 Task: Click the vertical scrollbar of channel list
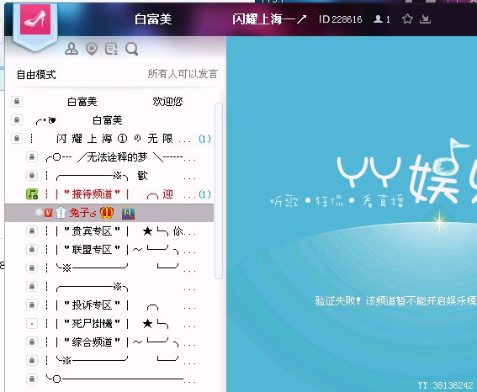pos(219,191)
